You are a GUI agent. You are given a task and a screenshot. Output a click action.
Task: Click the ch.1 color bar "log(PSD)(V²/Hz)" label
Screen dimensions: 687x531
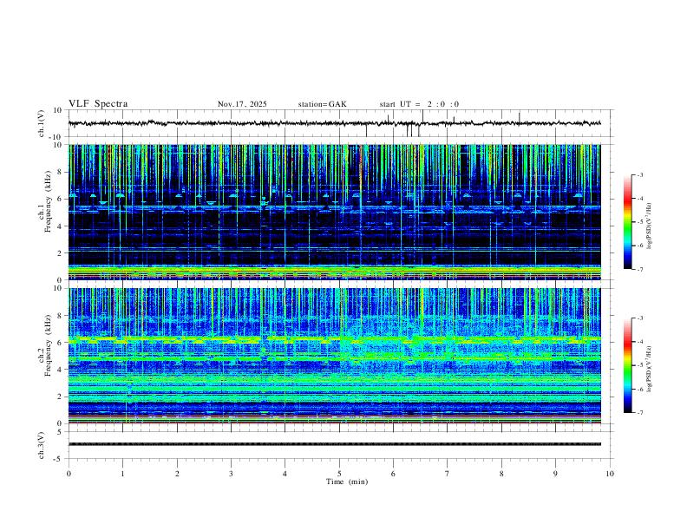[649, 226]
